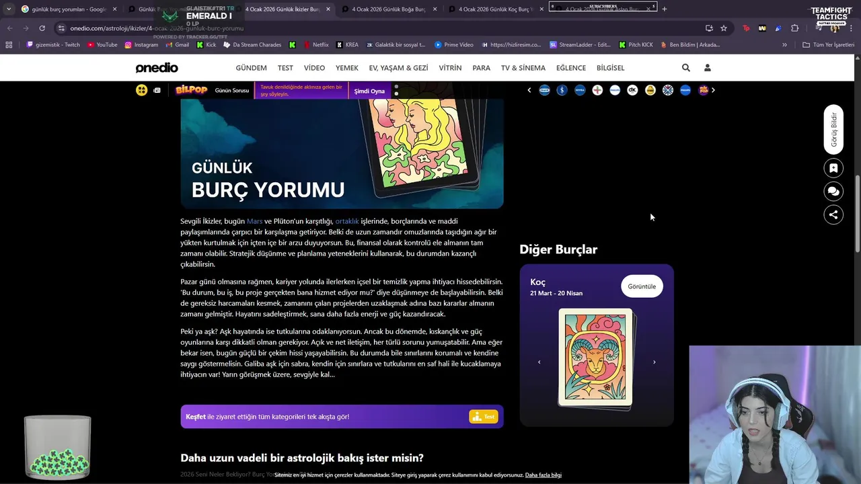Open the Tüm Yer İşaretleri folder

click(828, 45)
